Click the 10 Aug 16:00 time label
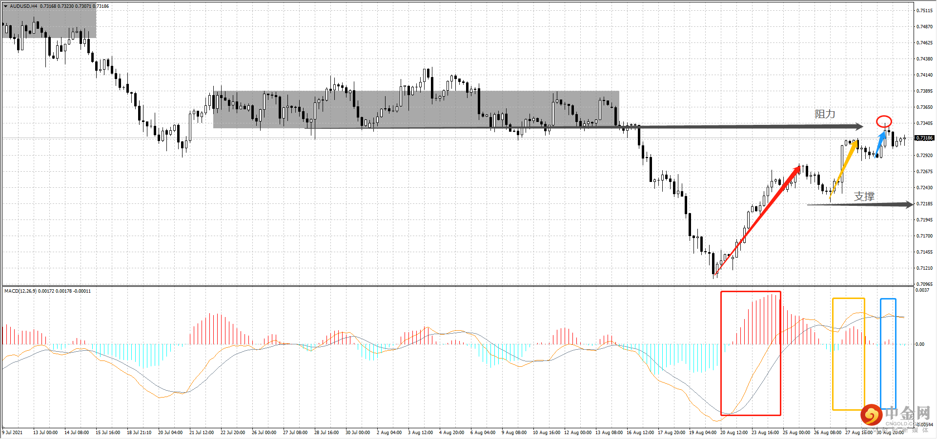Viewport: 937px width, 439px height. (547, 433)
